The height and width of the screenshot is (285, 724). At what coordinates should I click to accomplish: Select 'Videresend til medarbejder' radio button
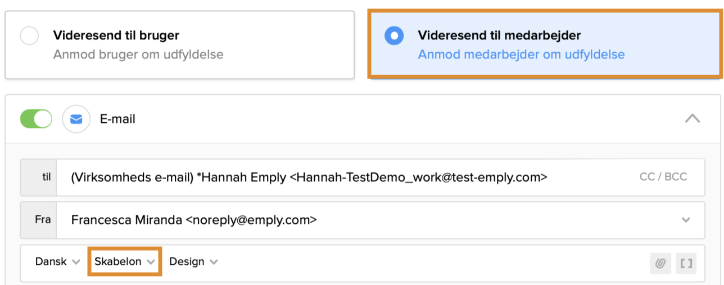click(x=394, y=36)
